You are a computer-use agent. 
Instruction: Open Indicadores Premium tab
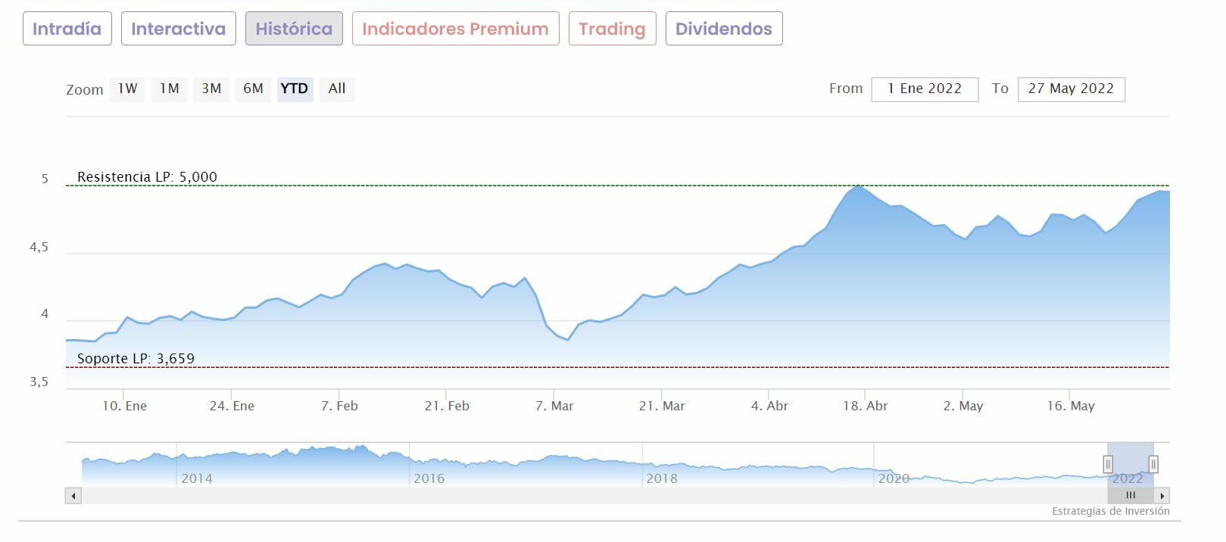click(x=455, y=29)
